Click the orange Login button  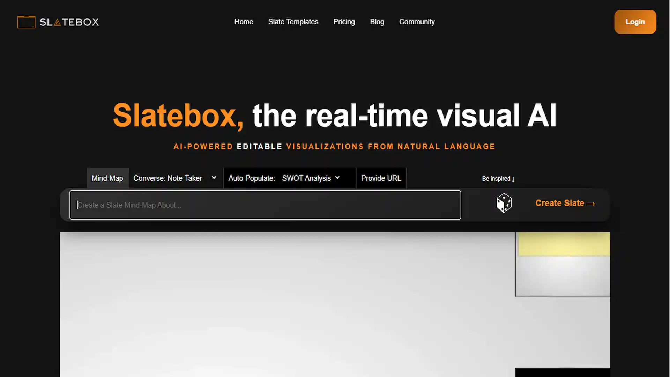pyautogui.click(x=635, y=22)
